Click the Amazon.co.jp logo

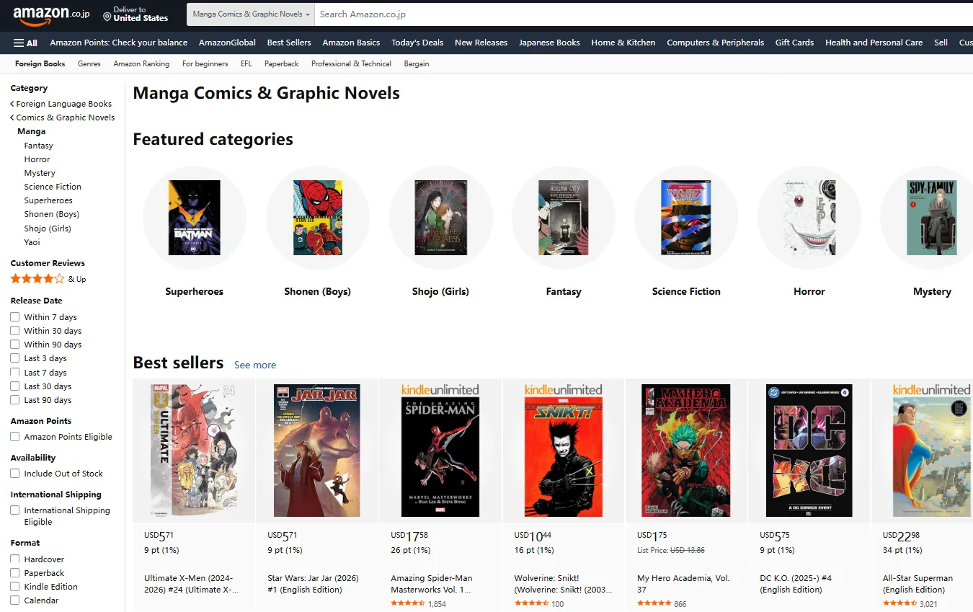tap(50, 14)
